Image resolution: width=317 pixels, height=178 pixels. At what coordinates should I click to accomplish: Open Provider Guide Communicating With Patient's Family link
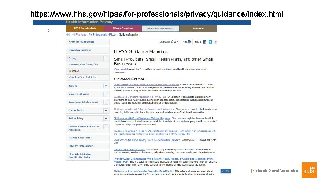(163, 160)
